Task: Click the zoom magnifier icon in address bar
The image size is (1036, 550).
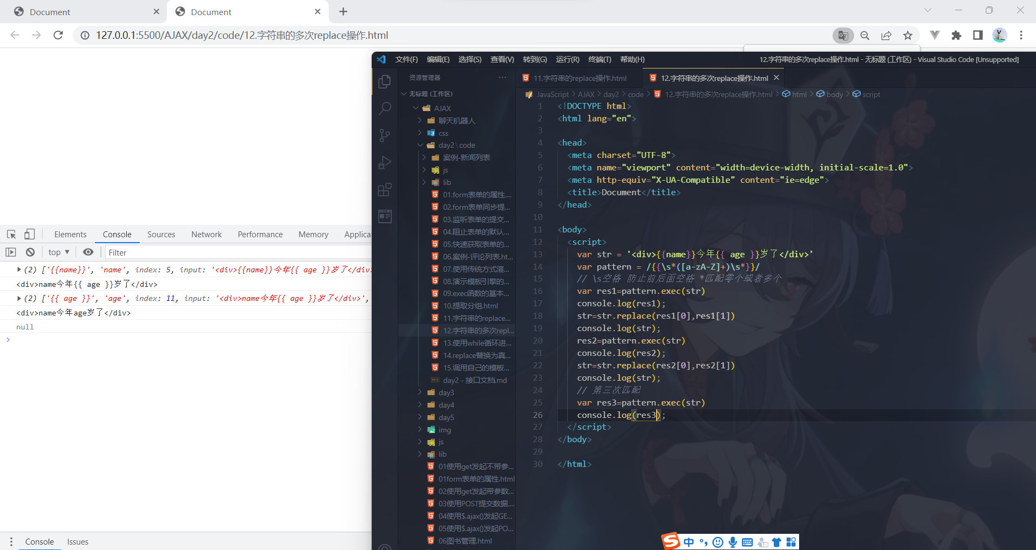Action: pyautogui.click(x=865, y=35)
